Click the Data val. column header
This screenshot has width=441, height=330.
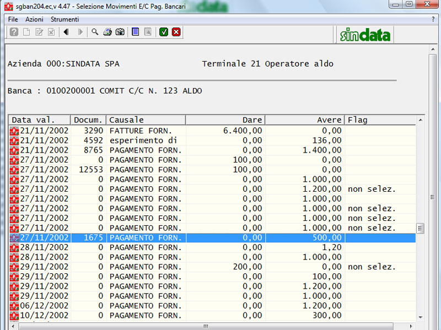39,120
